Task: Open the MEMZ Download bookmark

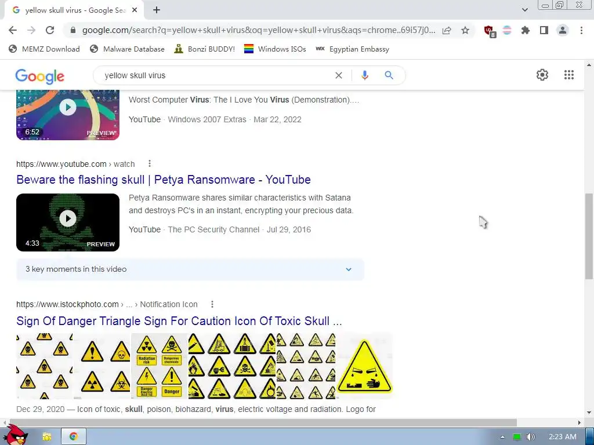Action: [44, 49]
